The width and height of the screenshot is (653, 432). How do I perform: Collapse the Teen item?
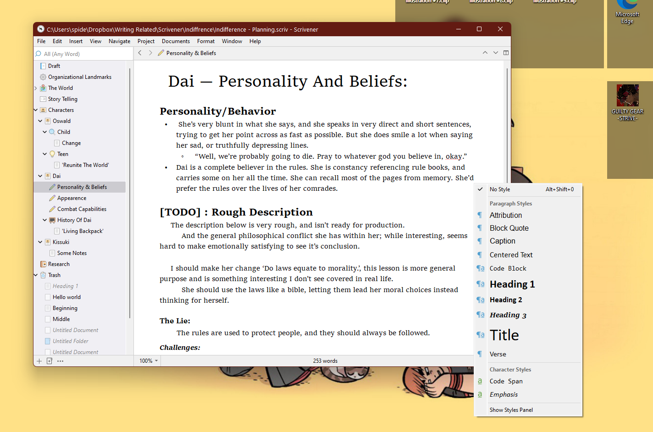(45, 154)
